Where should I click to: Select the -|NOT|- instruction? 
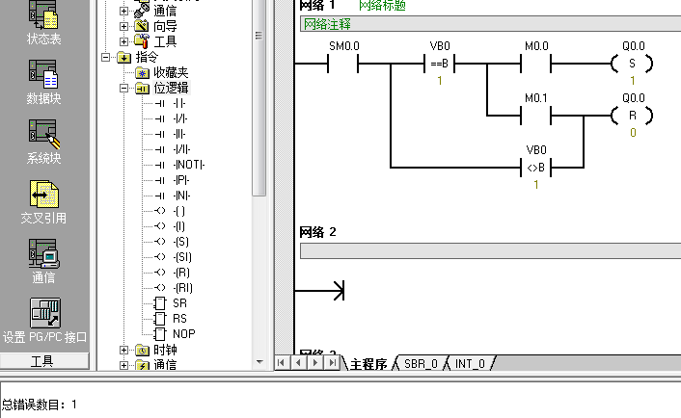pos(188,165)
